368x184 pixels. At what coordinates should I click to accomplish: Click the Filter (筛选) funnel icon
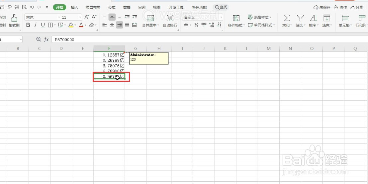click(300, 18)
